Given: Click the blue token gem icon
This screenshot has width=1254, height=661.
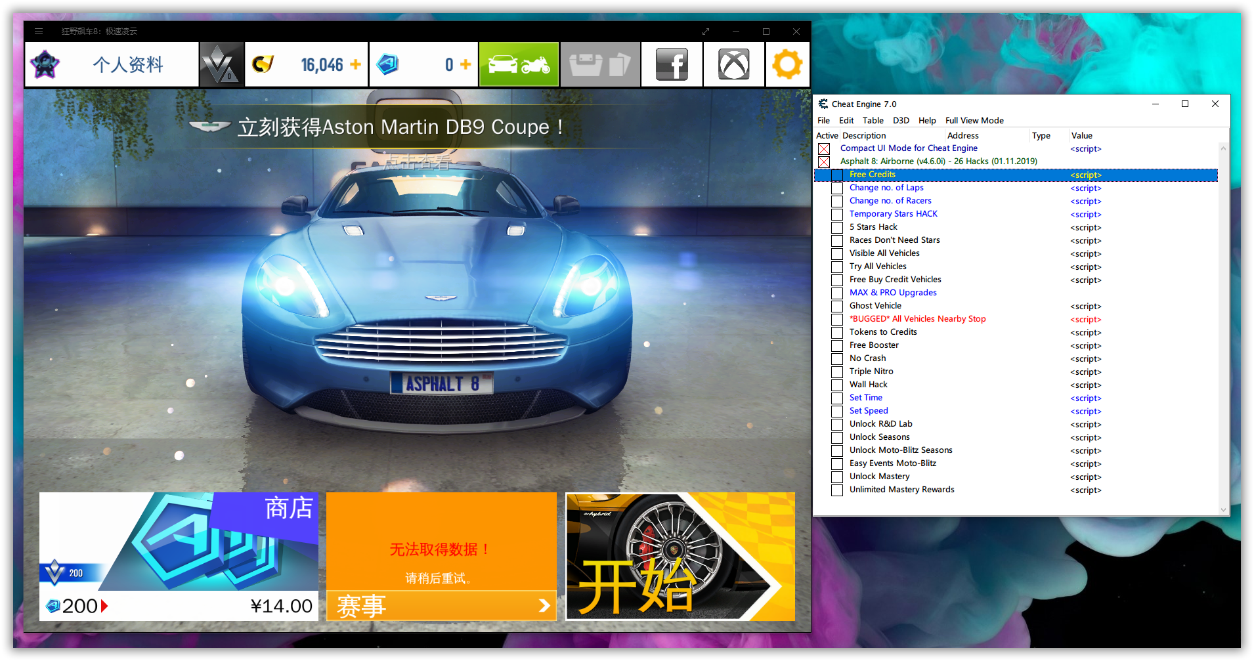Looking at the screenshot, I should [387, 64].
